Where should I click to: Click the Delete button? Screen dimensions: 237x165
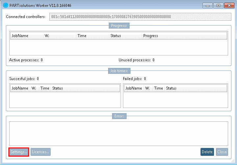tap(207, 152)
